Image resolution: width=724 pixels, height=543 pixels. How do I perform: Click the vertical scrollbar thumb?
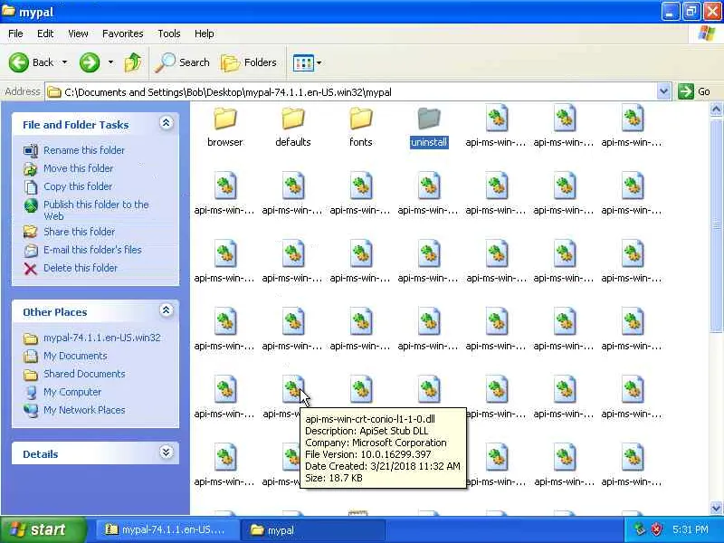click(x=716, y=224)
